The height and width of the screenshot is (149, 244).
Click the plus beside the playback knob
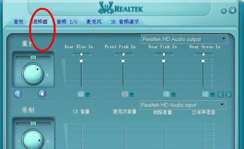pyautogui.click(x=47, y=75)
